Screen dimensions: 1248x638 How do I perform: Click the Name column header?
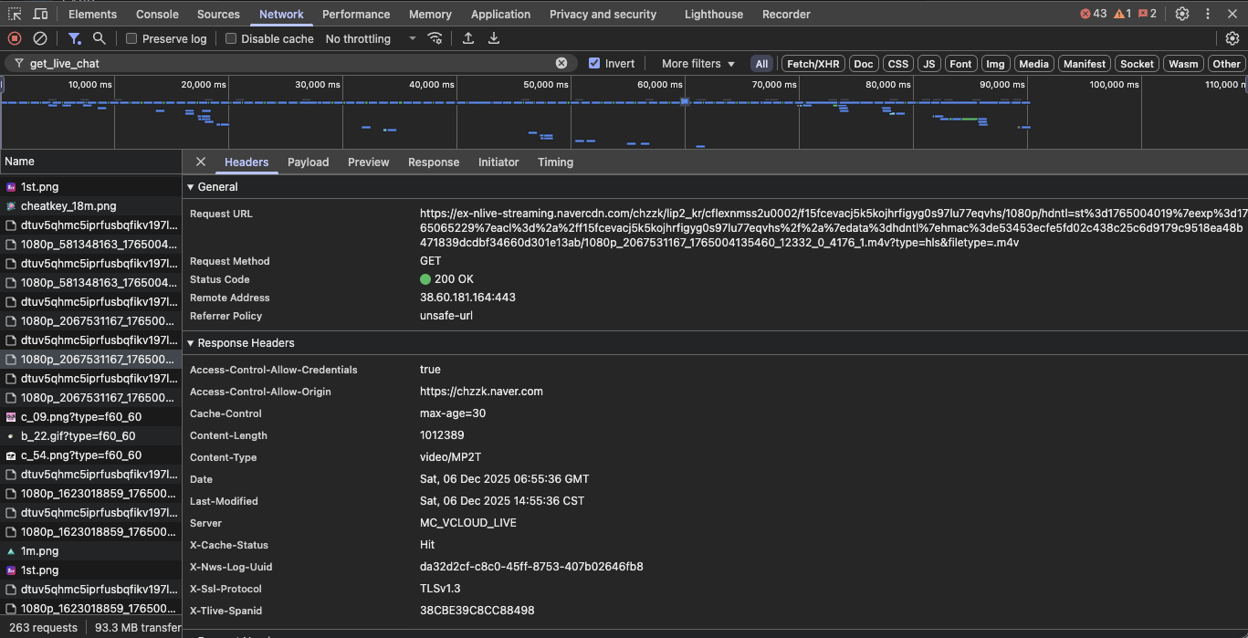click(91, 162)
